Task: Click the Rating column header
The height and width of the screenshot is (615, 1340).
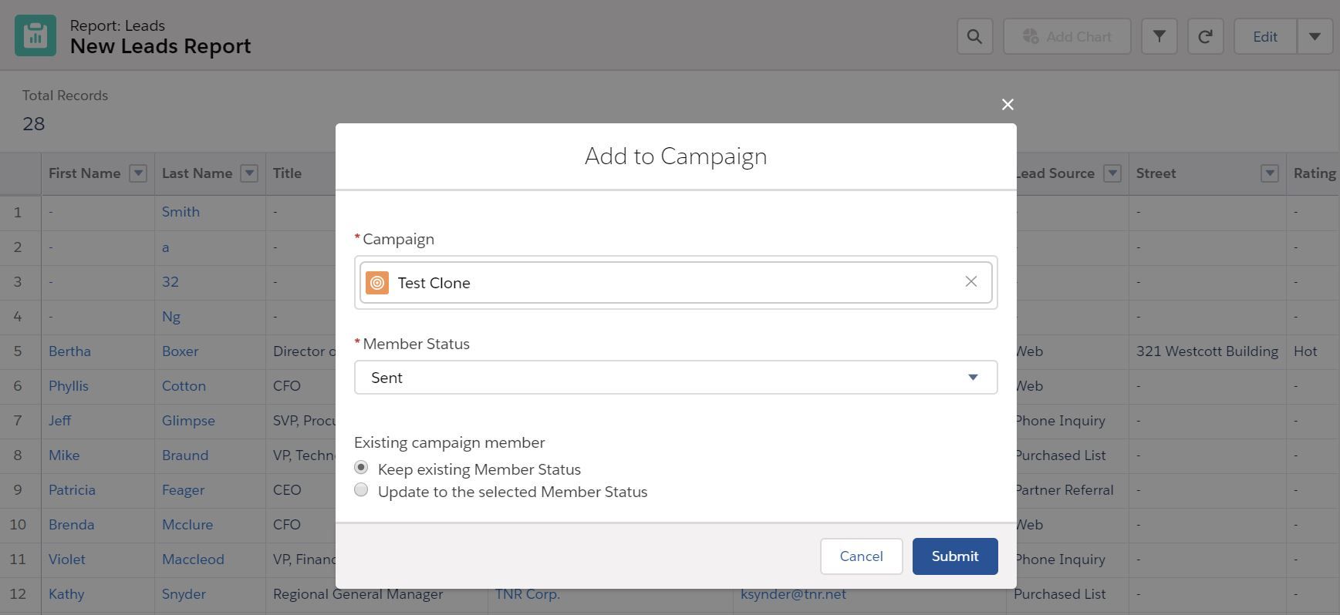Action: (1315, 173)
